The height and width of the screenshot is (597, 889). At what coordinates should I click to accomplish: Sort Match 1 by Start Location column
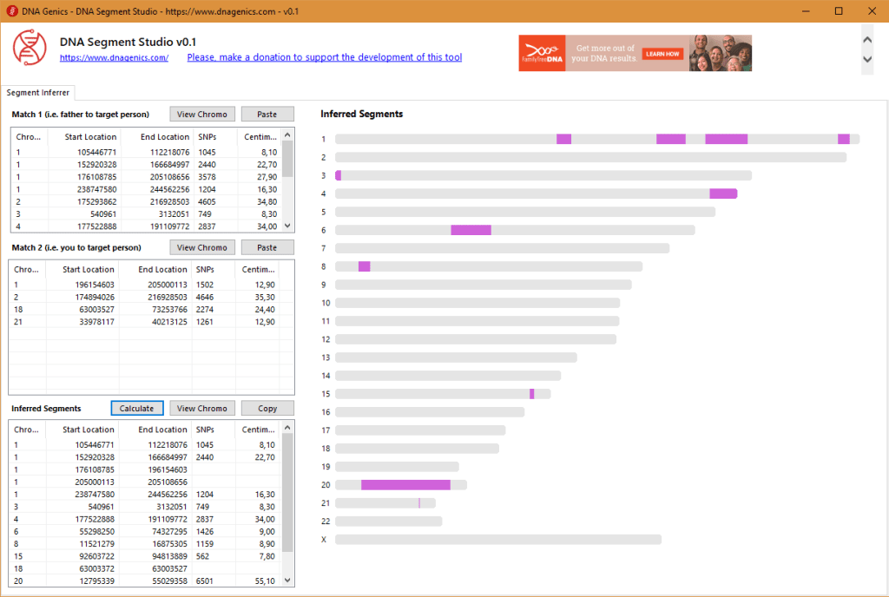(x=89, y=136)
